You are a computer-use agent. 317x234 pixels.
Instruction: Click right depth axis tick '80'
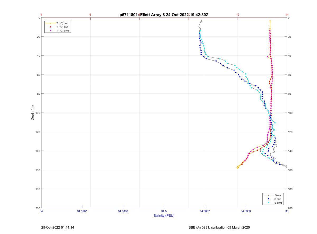290,94
